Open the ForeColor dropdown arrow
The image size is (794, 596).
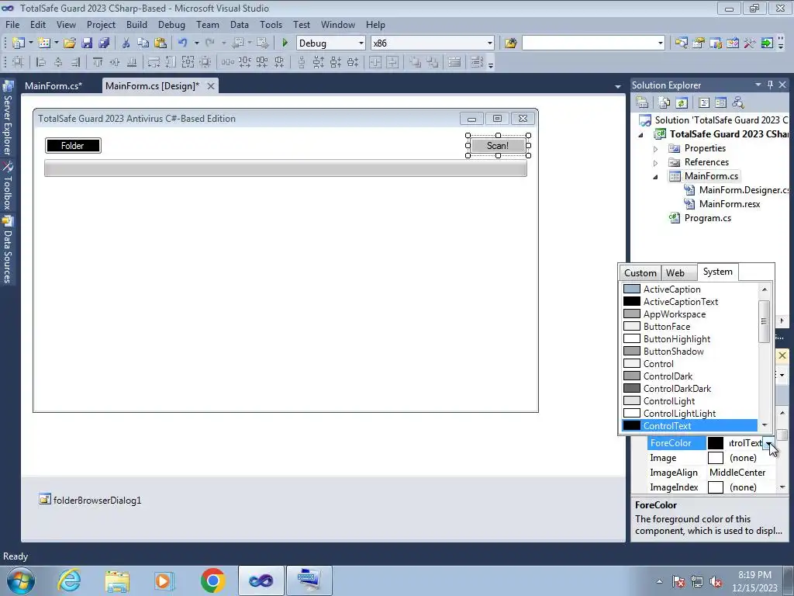(768, 443)
